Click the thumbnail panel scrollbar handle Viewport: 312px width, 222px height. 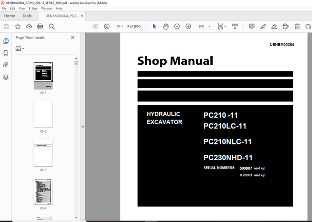[76, 63]
